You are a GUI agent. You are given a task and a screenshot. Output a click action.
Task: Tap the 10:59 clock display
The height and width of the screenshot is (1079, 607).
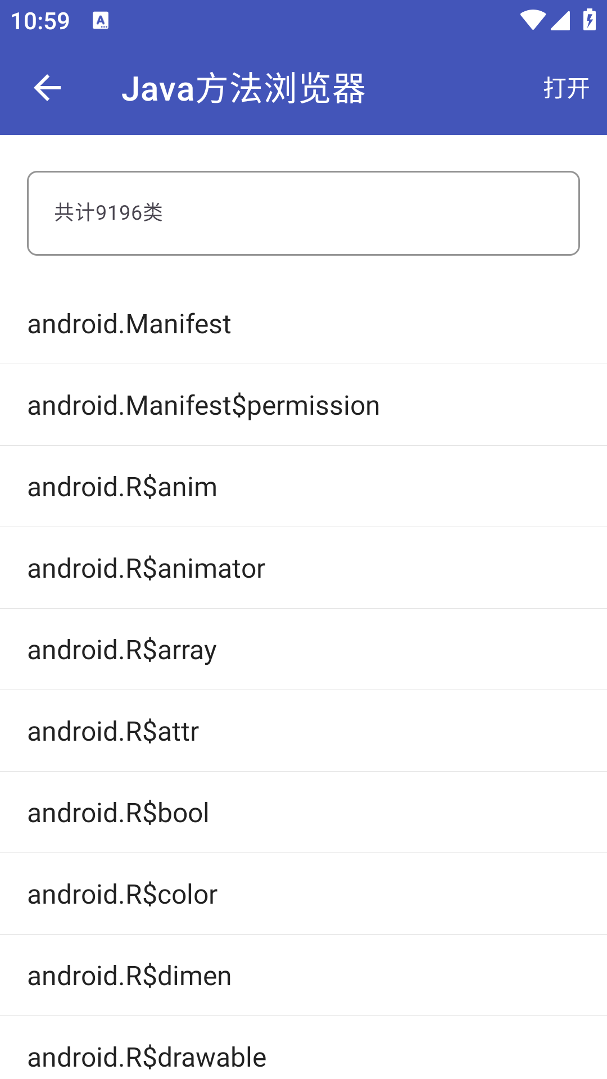(40, 21)
